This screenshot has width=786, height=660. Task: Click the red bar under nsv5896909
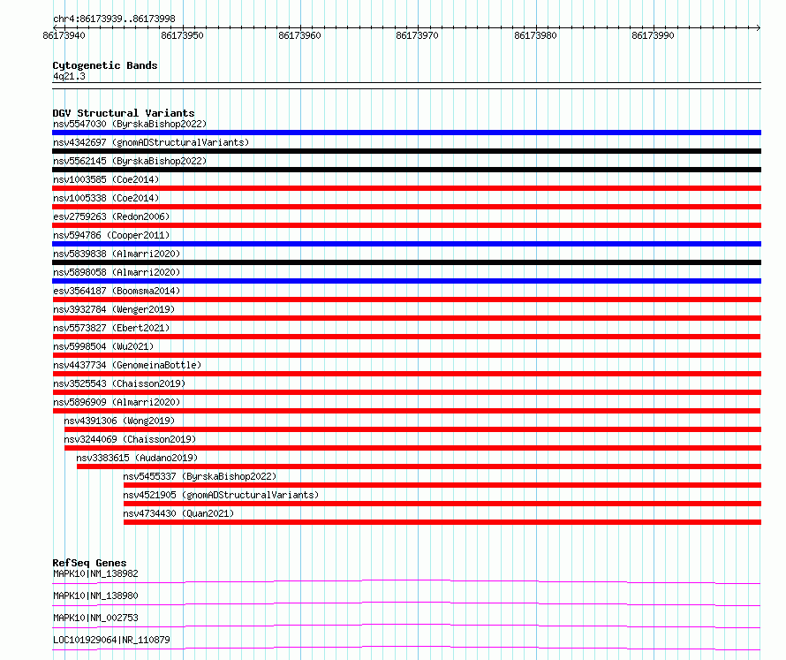tap(406, 411)
